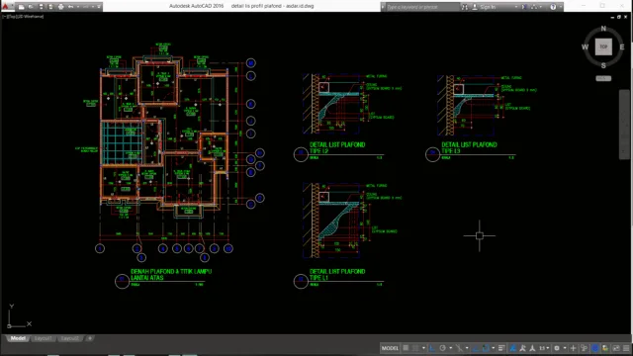The width and height of the screenshot is (633, 356).
Task: Toggle ortho mode in status bar
Action: tap(432, 348)
